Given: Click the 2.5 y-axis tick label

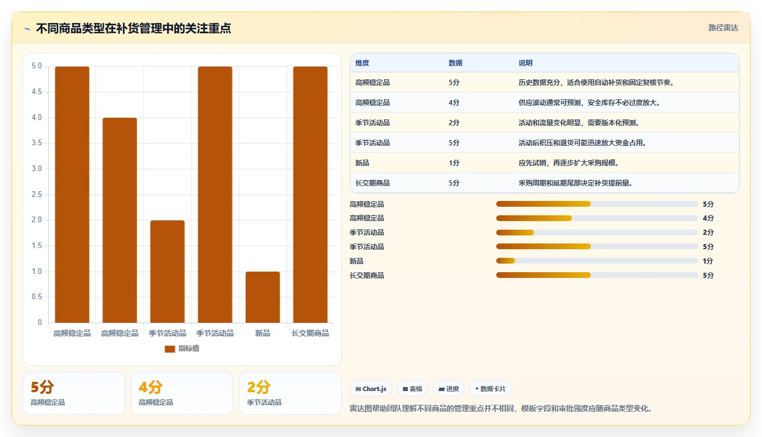Looking at the screenshot, I should [x=36, y=195].
